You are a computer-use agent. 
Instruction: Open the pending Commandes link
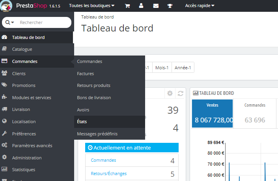pyautogui.click(x=103, y=160)
